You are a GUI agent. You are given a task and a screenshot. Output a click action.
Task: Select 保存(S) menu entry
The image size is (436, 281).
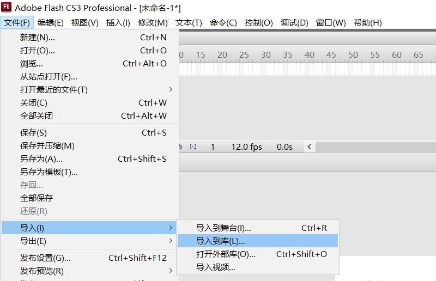click(89, 132)
